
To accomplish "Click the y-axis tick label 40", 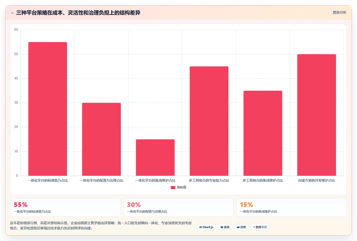I will [16, 78].
